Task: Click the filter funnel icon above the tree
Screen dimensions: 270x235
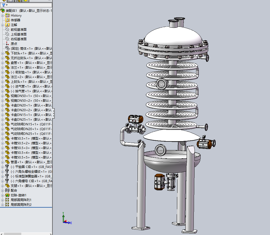Action: [x=3, y=5]
